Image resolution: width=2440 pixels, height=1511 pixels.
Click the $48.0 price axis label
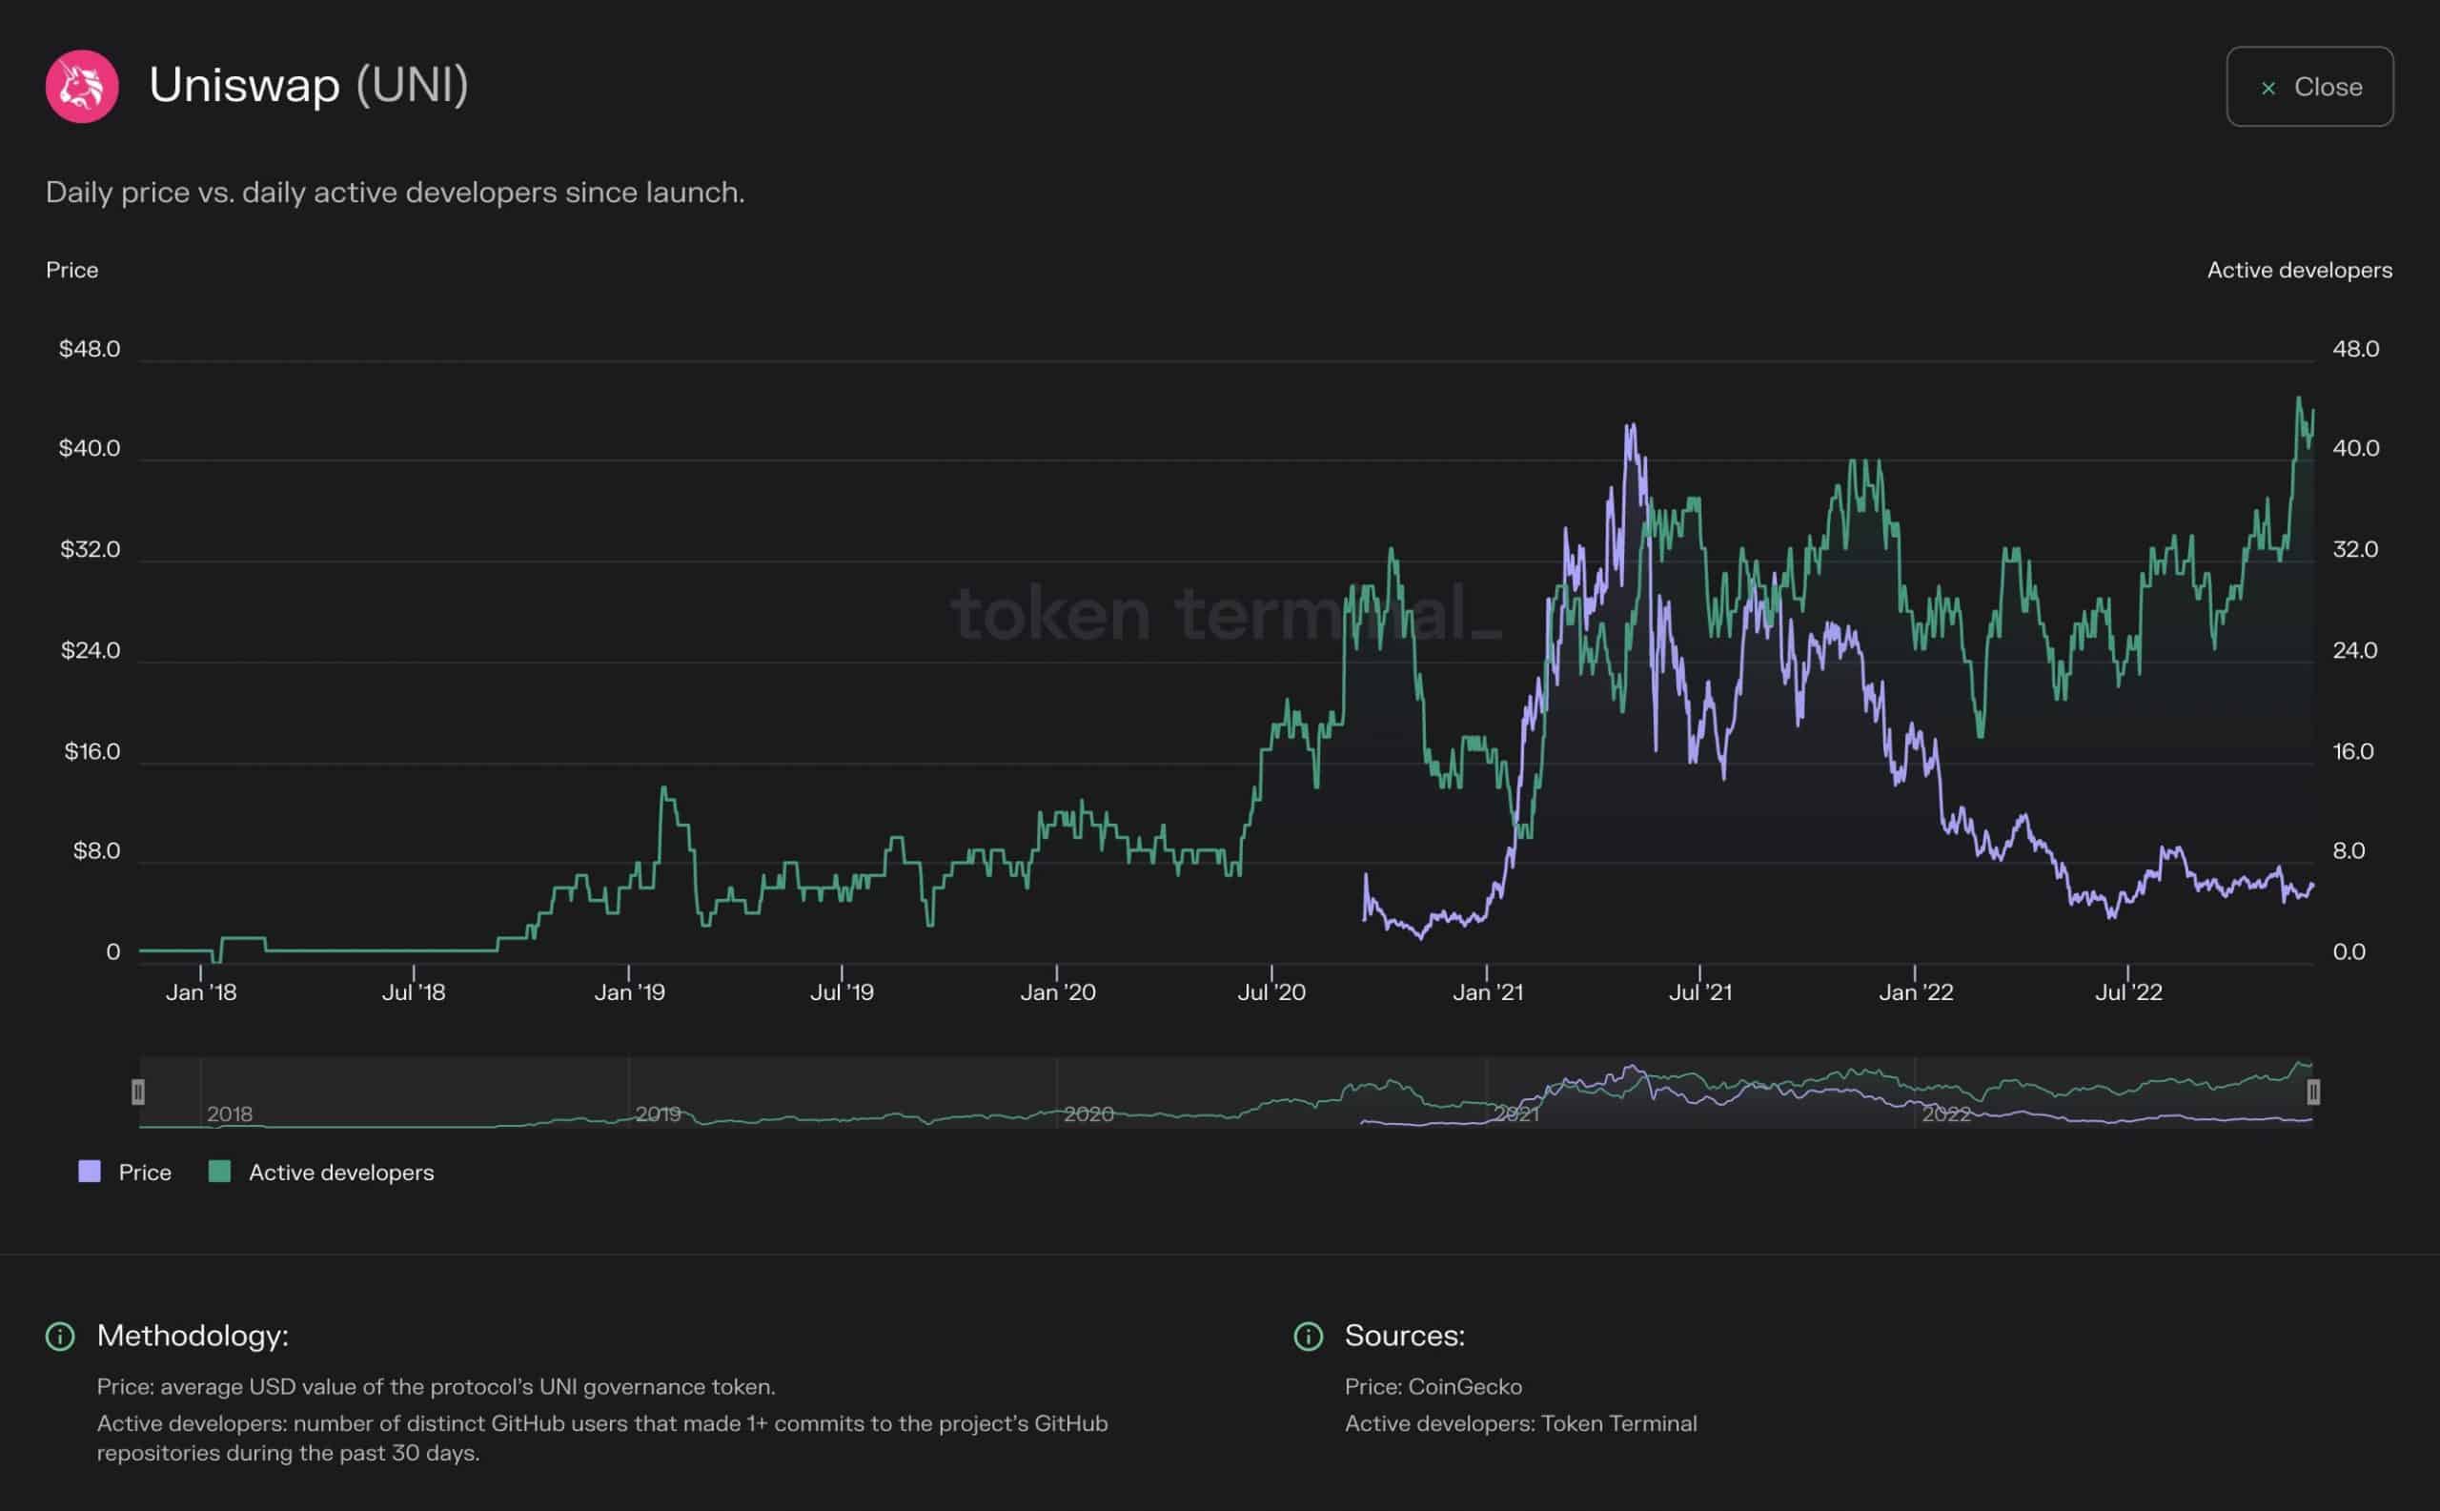pos(89,349)
